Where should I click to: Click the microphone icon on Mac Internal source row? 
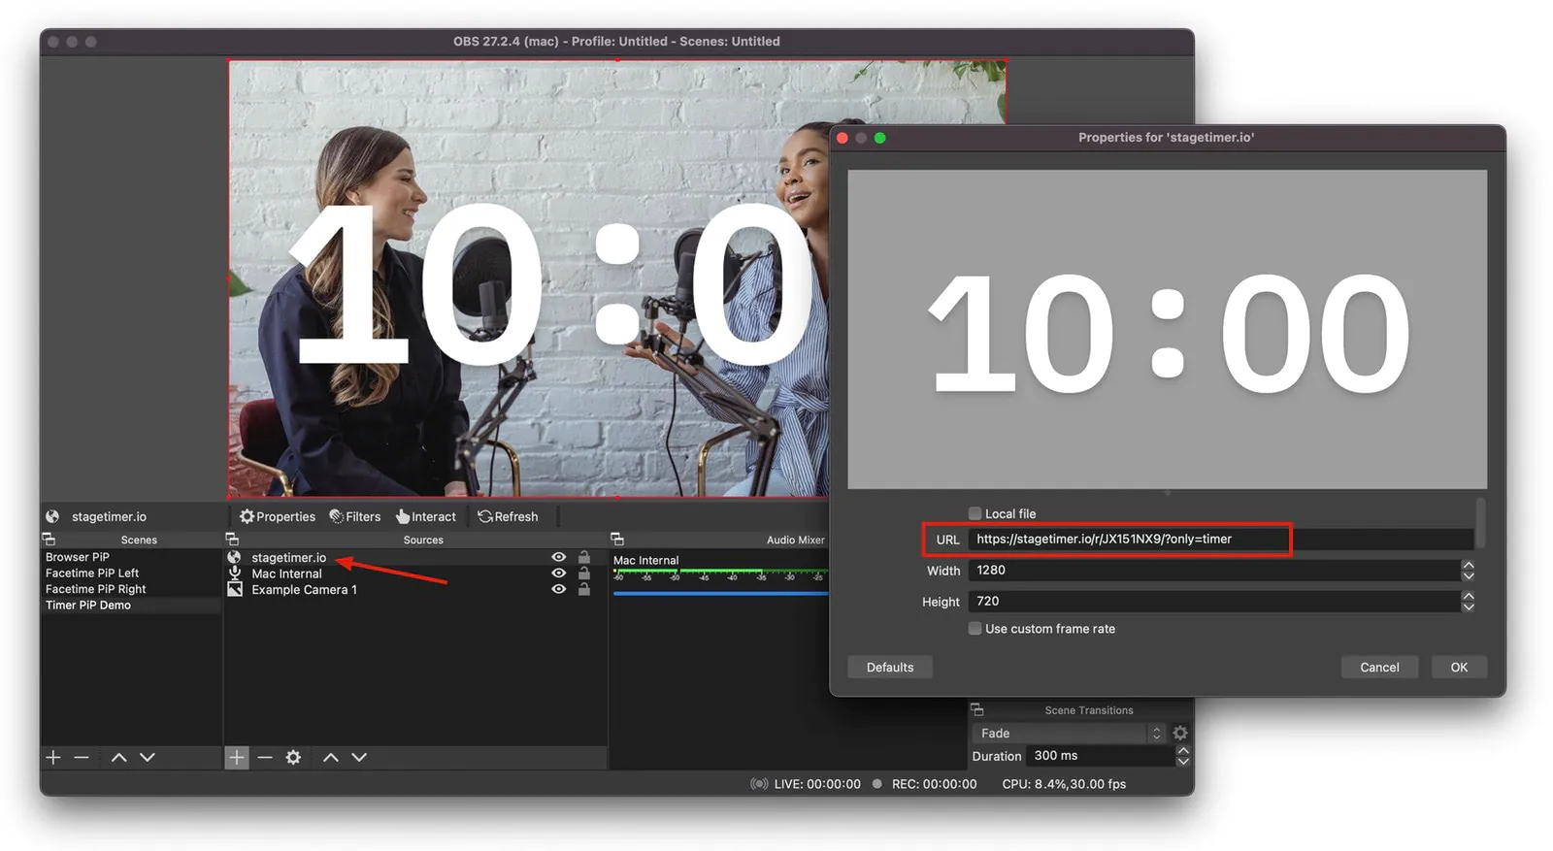click(234, 573)
